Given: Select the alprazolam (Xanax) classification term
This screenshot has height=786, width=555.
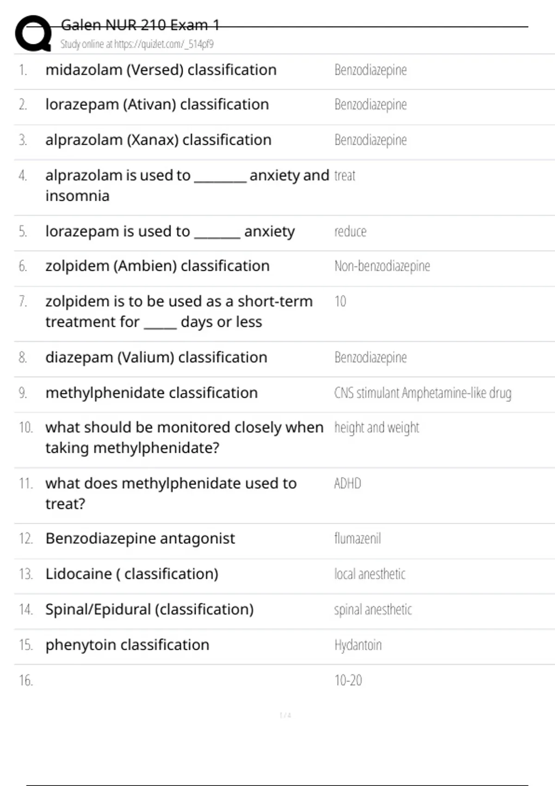Looking at the screenshot, I should (158, 140).
